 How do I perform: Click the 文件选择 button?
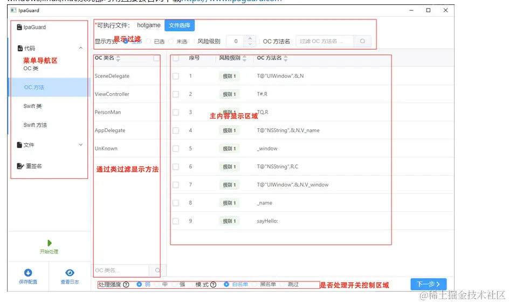(x=180, y=25)
